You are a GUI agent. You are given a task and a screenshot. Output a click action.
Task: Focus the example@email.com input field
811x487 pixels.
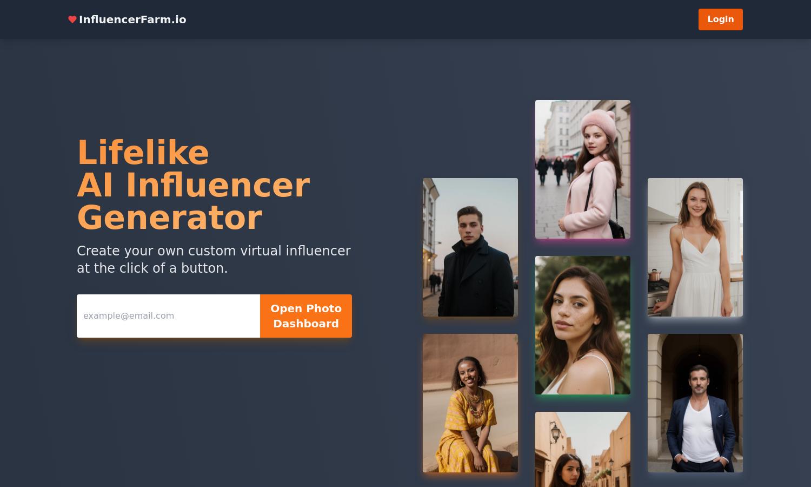168,316
